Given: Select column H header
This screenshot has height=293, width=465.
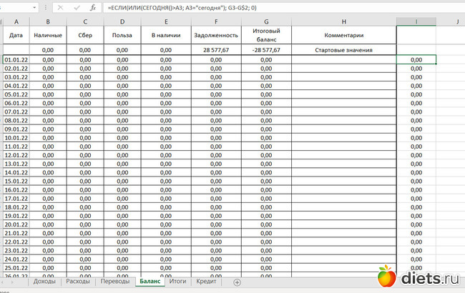Looking at the screenshot, I should (x=343, y=22).
